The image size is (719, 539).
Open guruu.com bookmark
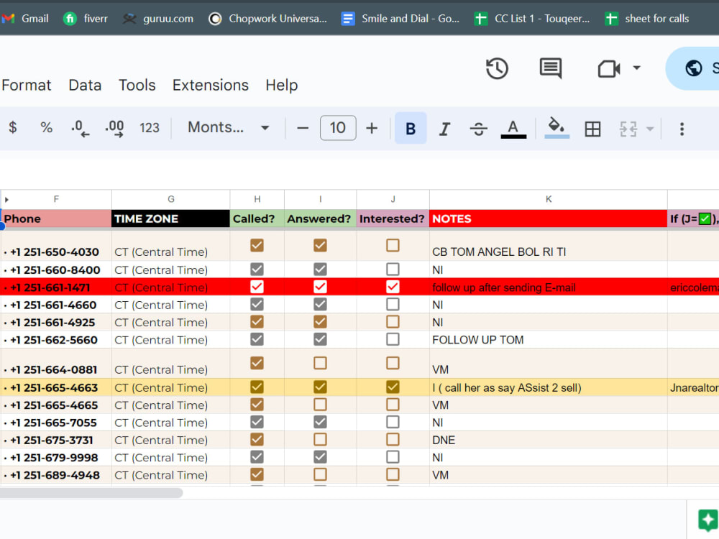[x=158, y=19]
